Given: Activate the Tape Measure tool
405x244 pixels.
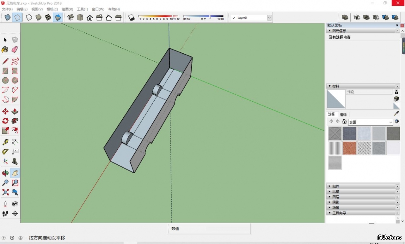Looking at the screenshot, I should pyautogui.click(x=5, y=142).
